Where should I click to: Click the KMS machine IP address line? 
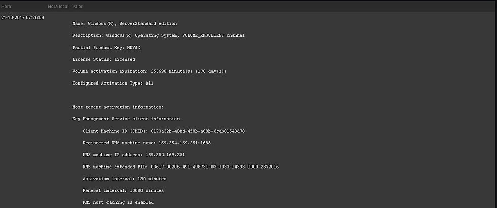tap(133, 155)
